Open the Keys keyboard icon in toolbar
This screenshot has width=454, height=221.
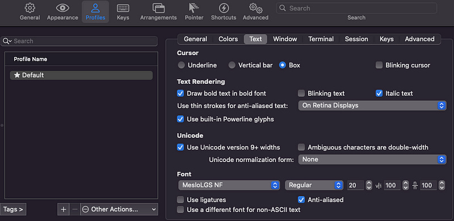tap(123, 8)
